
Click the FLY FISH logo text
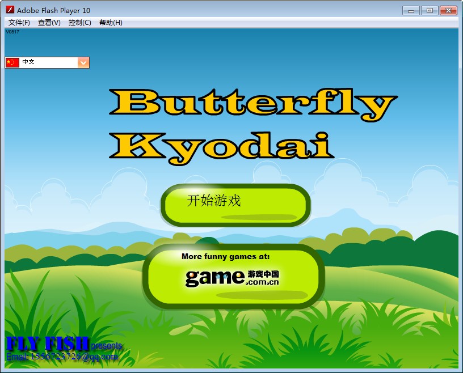pyautogui.click(x=48, y=344)
